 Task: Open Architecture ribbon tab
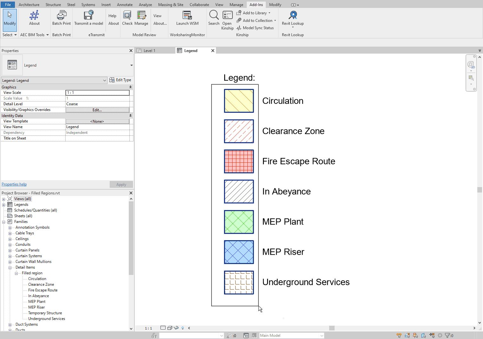pos(29,5)
